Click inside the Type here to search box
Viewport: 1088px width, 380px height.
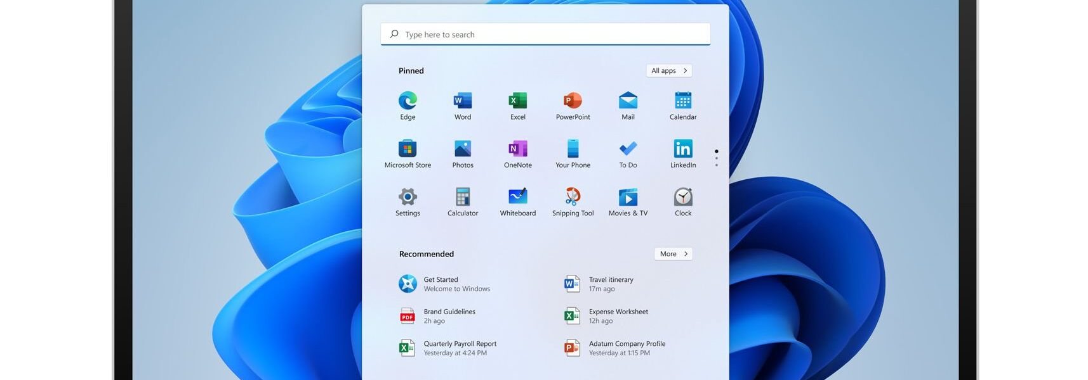click(545, 34)
